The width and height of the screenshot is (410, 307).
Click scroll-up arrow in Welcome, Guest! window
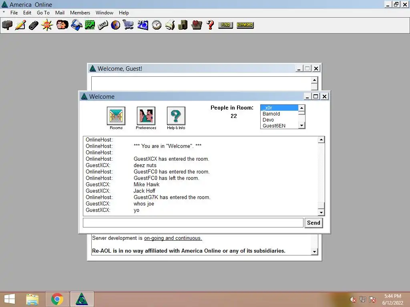[314, 80]
